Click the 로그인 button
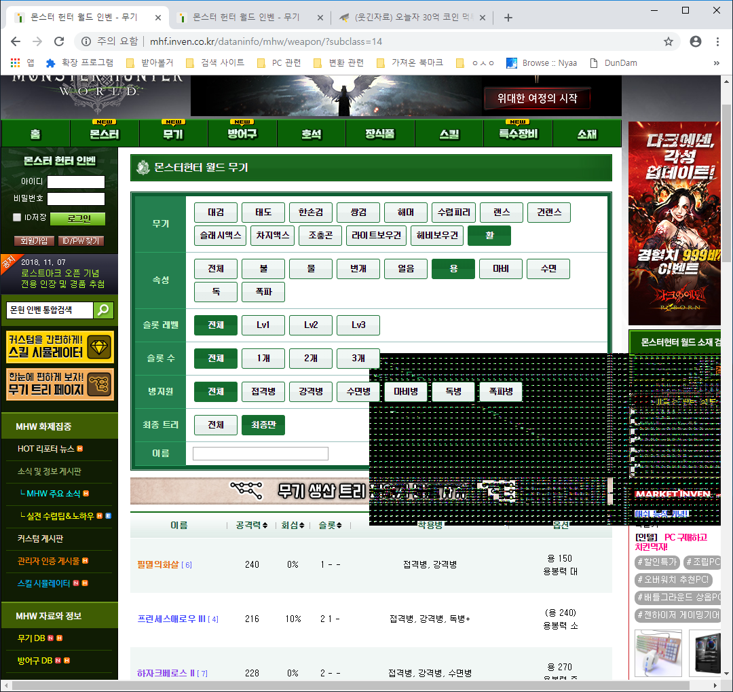This screenshot has width=733, height=692. pos(87,219)
